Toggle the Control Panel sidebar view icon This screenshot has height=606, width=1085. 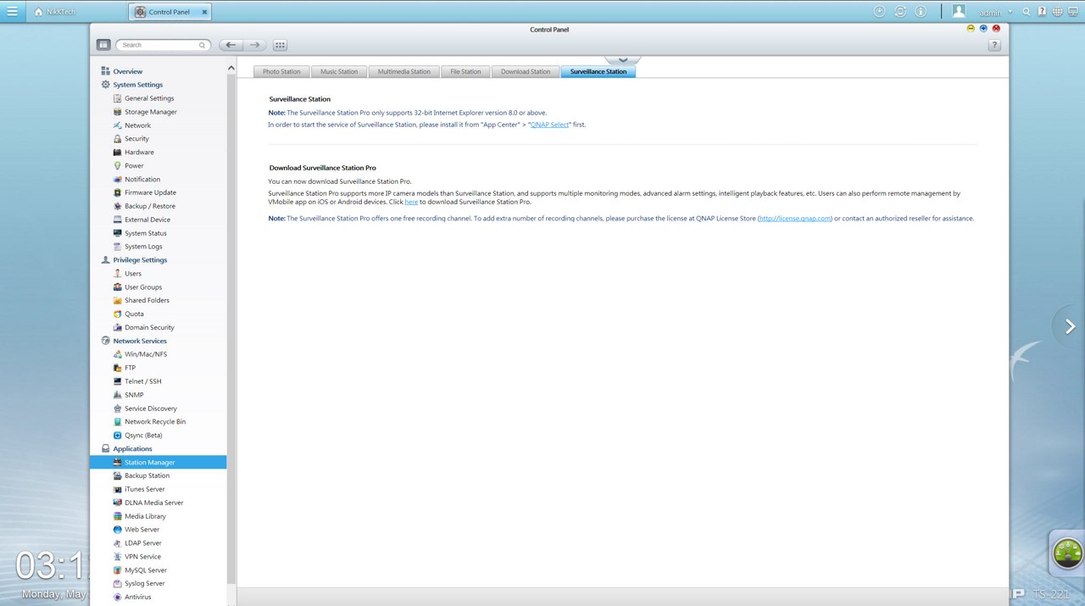[103, 45]
